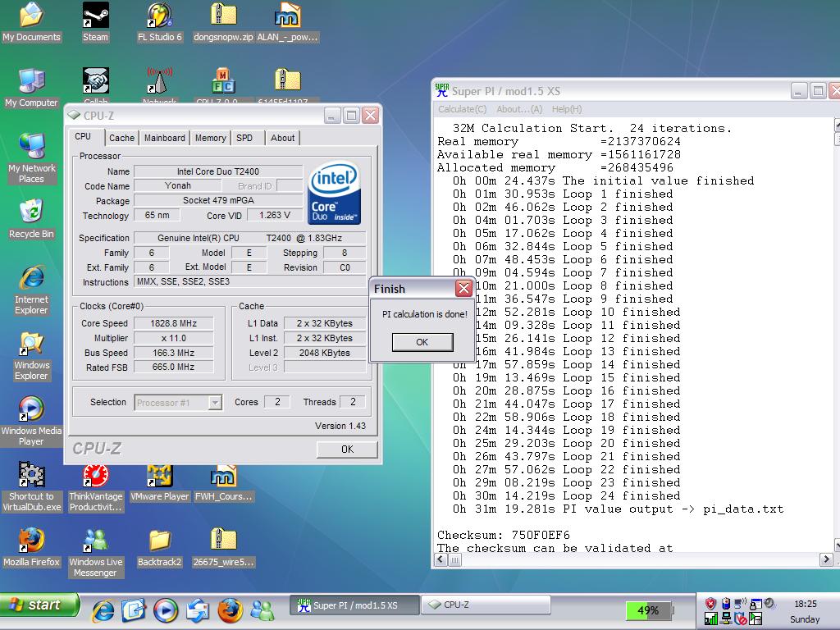
Task: Select dongsnopw.zip archive icon
Action: pyautogui.click(x=223, y=21)
